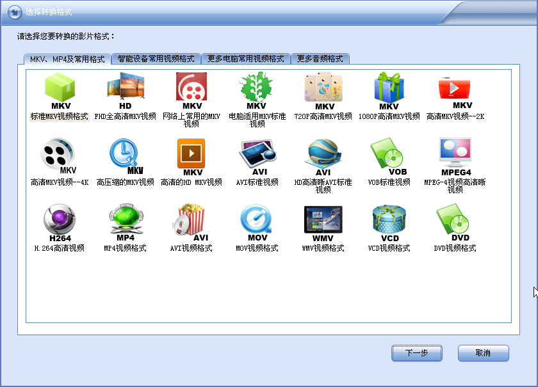The height and width of the screenshot is (387, 538).
Task: Click the MP4视频格式 label text
Action: [126, 248]
